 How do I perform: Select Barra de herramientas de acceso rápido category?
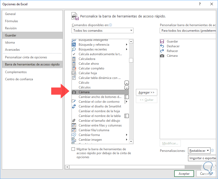click(x=32, y=64)
